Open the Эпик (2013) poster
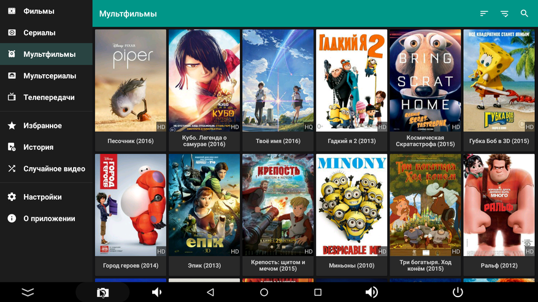Screen dimensions: 538x302 204,205
